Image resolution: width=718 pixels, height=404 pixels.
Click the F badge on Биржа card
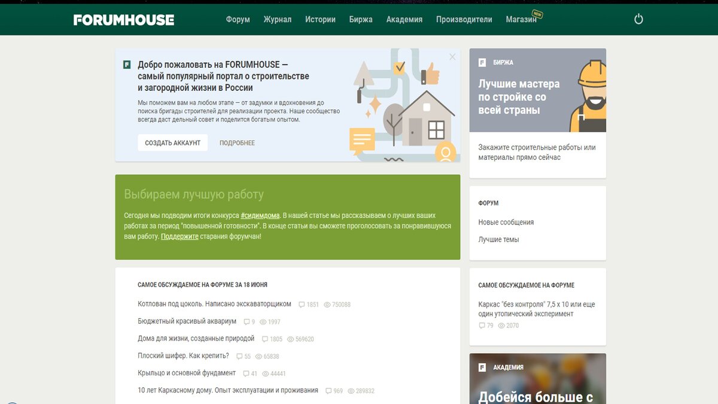482,62
